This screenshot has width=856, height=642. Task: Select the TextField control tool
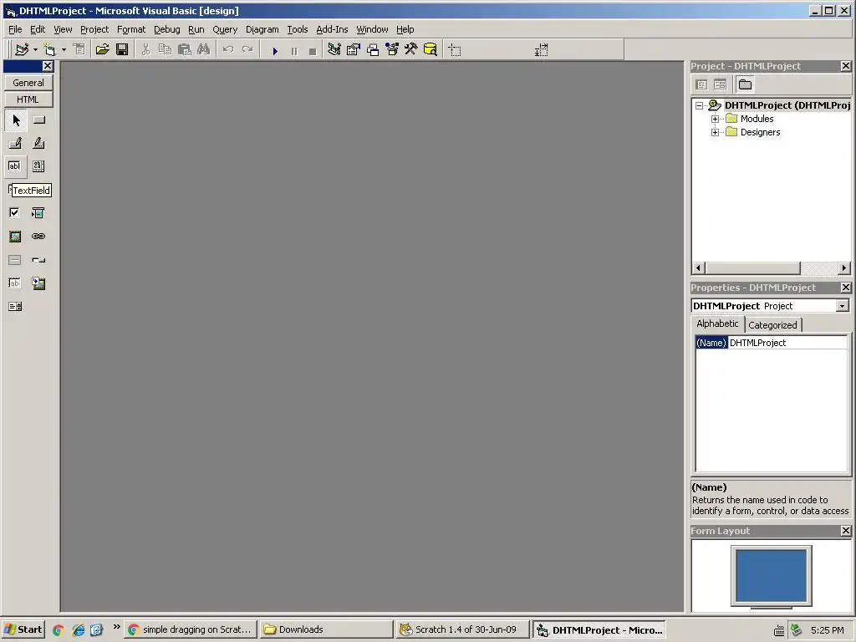(x=16, y=166)
